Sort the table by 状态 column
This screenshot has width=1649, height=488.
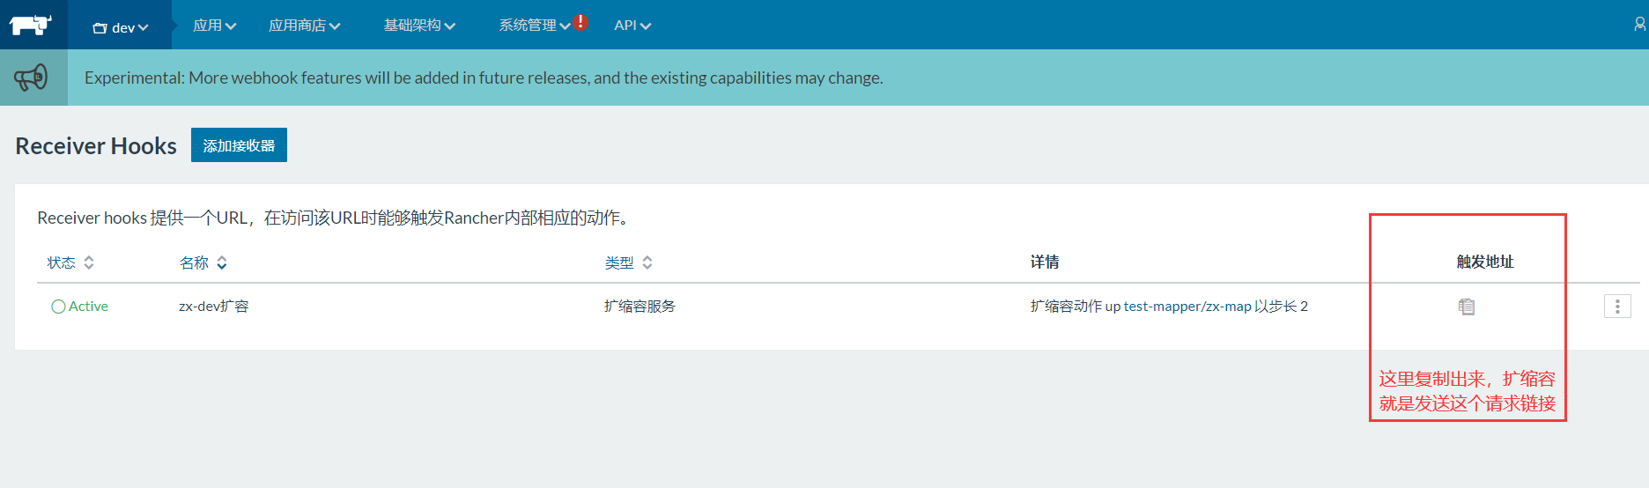pos(70,262)
